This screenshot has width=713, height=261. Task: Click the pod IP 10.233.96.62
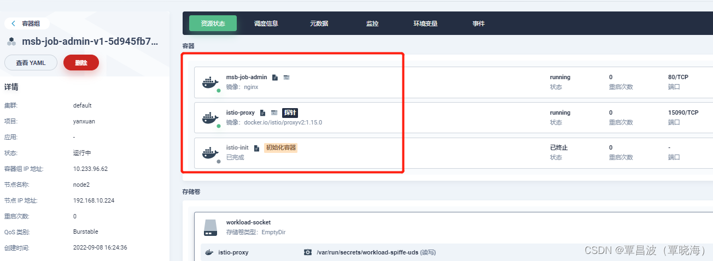pos(90,169)
